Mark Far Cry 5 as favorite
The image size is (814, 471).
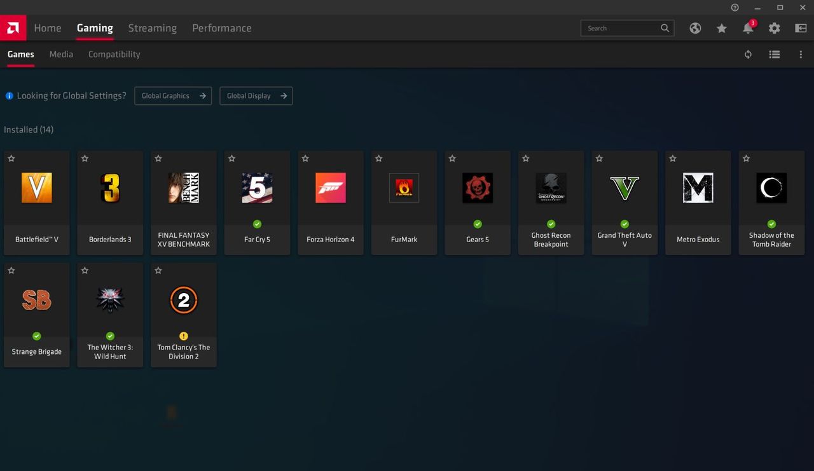(231, 158)
